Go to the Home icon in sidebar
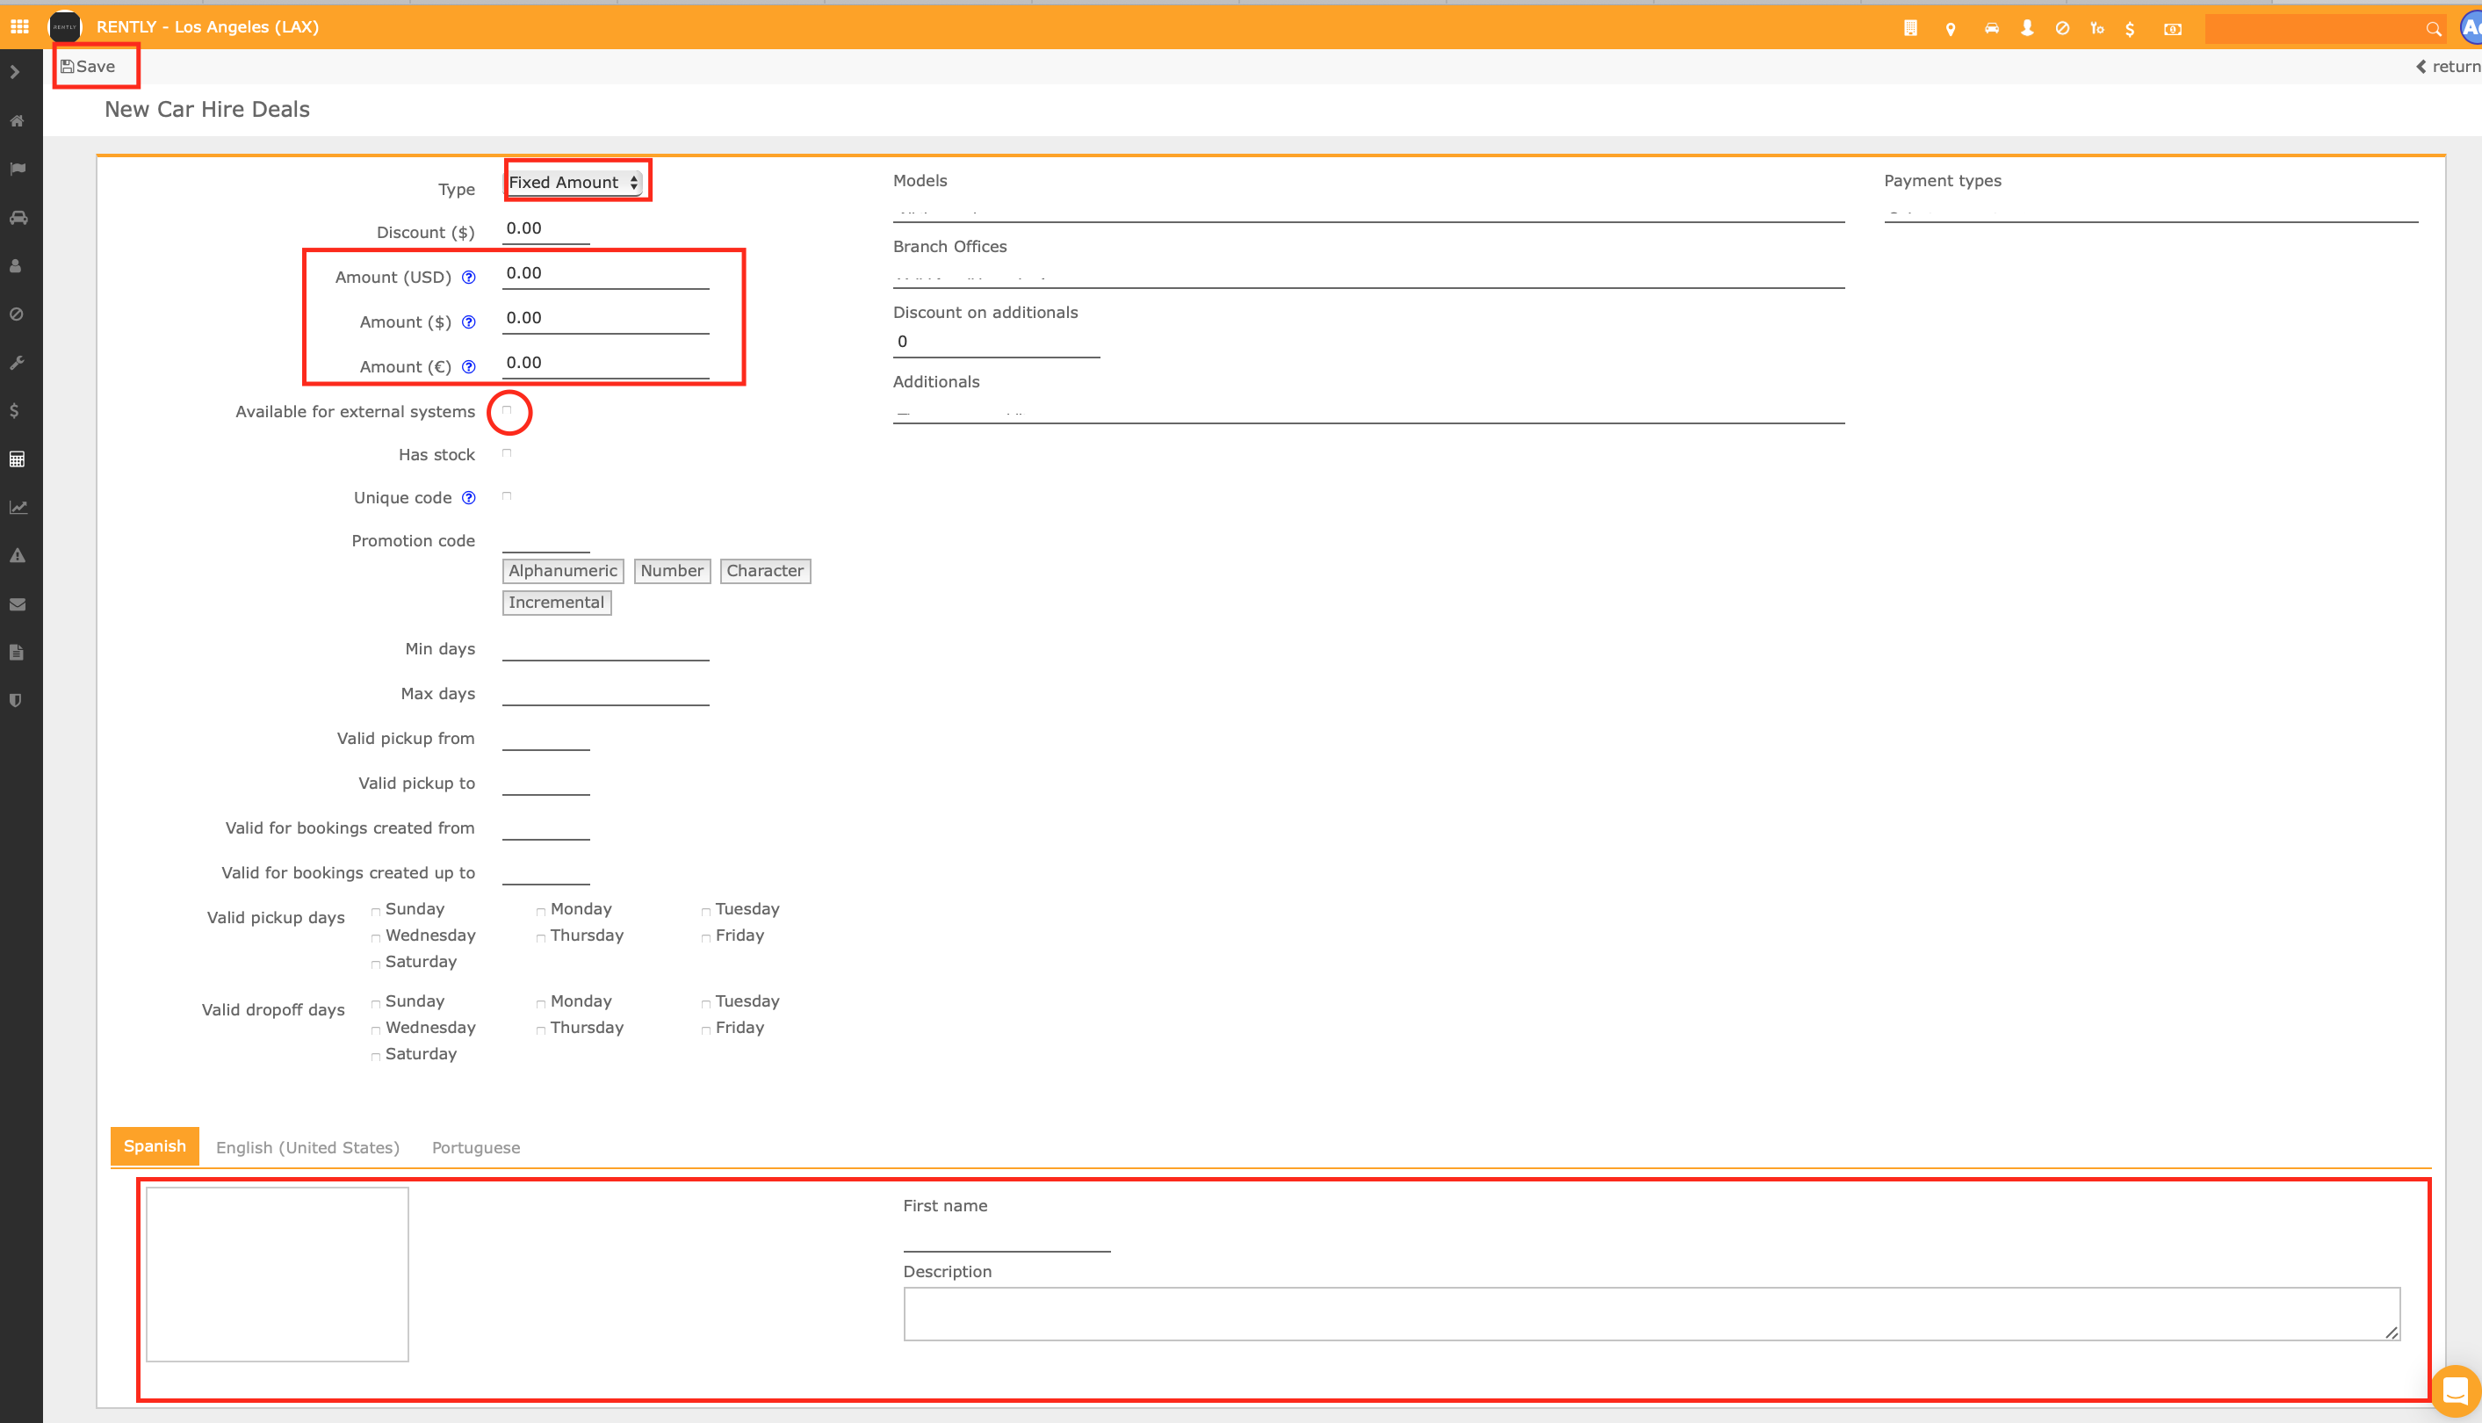Viewport: 2482px width, 1423px height. tap(17, 121)
